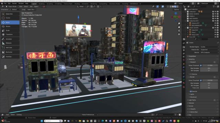Open the Device GPU Compute dropdown

tap(209, 52)
